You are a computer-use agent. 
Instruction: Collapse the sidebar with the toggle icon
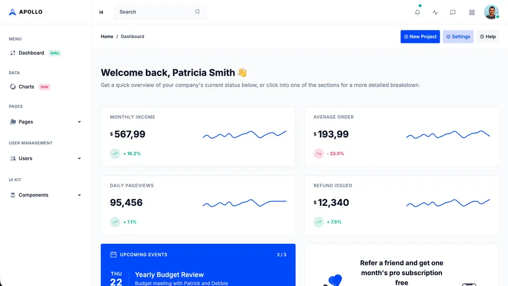click(101, 12)
